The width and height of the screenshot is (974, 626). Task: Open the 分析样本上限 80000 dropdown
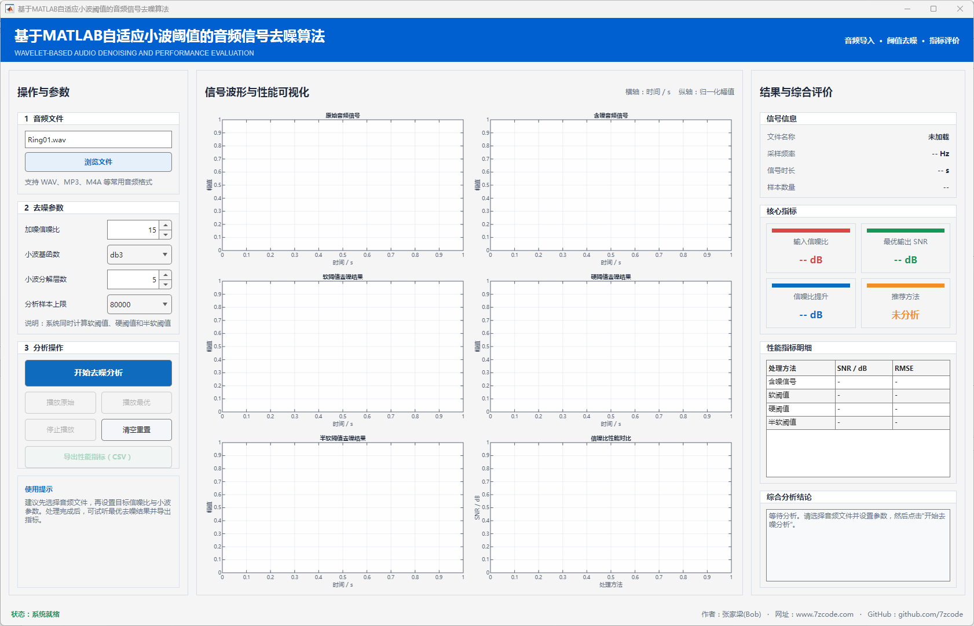(x=140, y=304)
